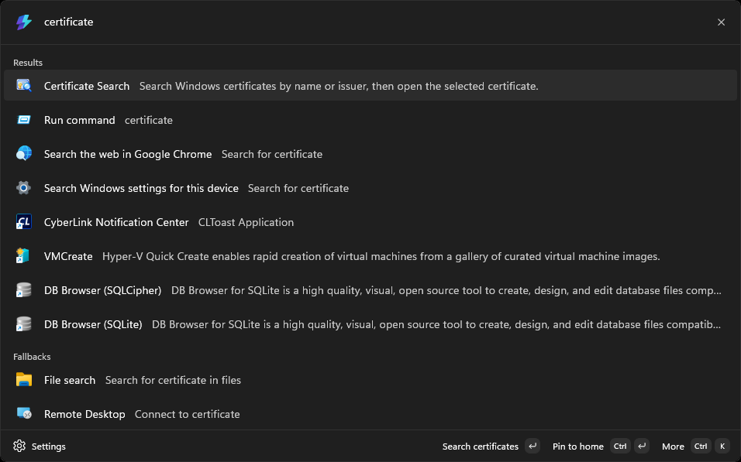This screenshot has width=741, height=462.
Task: Click the 'Search for certificate in files' subtitle
Action: (x=173, y=380)
